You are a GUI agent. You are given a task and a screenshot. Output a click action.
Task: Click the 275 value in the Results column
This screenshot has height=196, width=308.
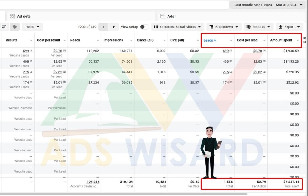26,72
